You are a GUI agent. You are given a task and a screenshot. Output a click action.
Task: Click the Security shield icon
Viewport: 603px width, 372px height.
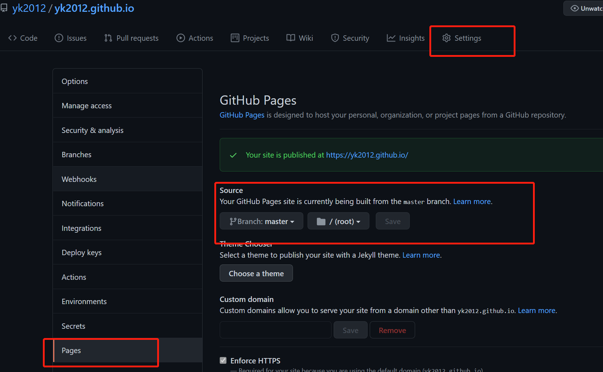tap(335, 38)
